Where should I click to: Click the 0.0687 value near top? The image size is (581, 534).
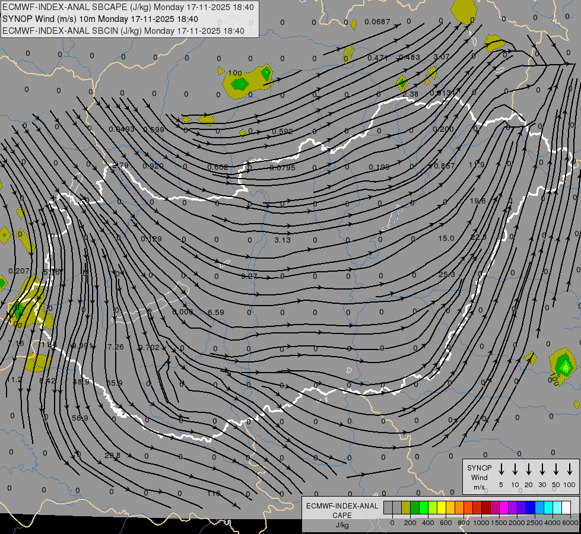pos(377,22)
